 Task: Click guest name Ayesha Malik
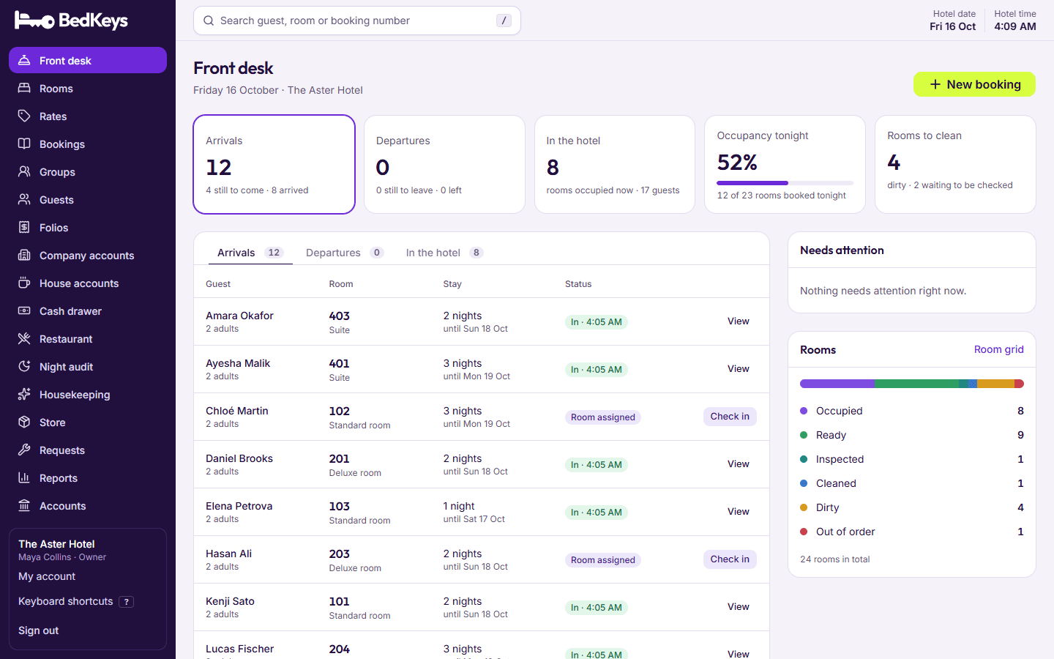pos(238,363)
